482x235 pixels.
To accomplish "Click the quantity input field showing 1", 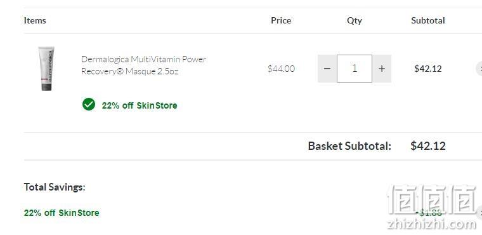I will coord(355,69).
